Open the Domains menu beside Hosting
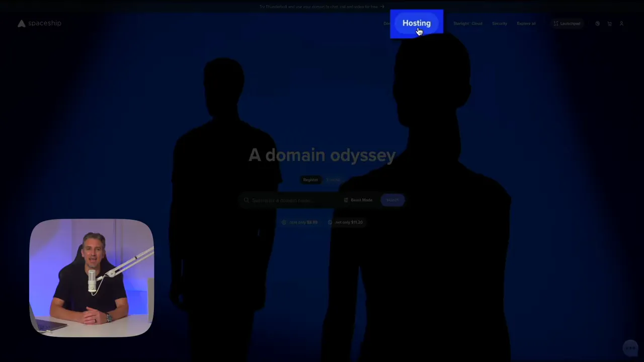The image size is (644, 362). pyautogui.click(x=386, y=24)
